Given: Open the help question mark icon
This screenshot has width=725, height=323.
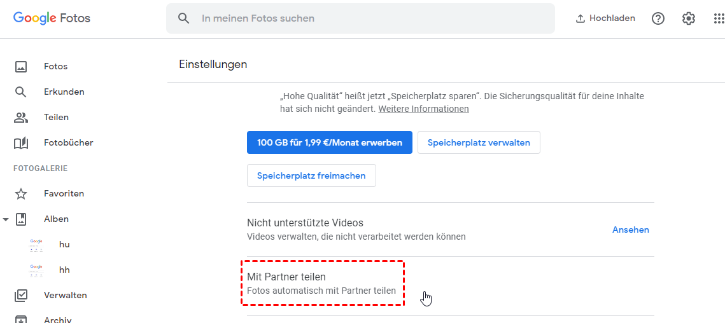Looking at the screenshot, I should pyautogui.click(x=658, y=18).
